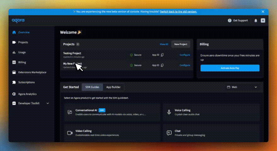The height and width of the screenshot is (151, 277).
Task: Dismiss the beta version banner
Action: coord(263,12)
